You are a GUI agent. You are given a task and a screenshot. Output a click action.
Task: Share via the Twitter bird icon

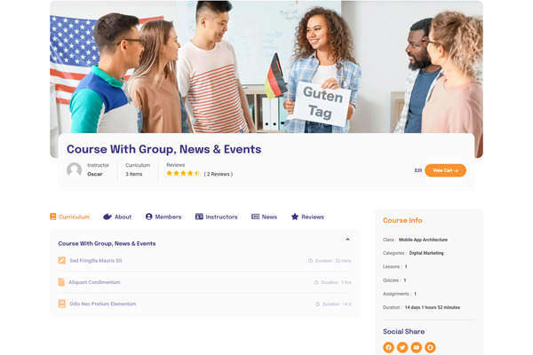[x=402, y=347]
